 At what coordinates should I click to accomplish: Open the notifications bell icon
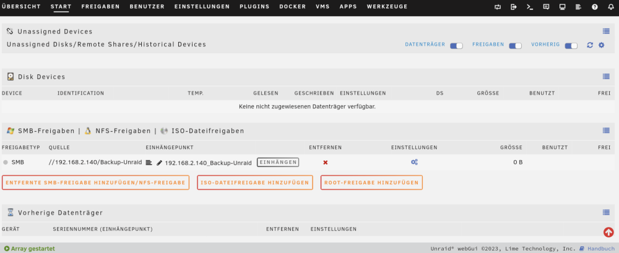point(611,7)
